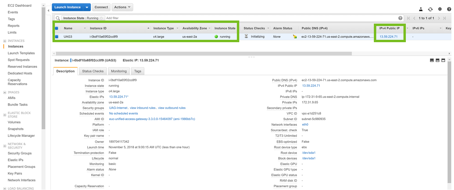The image size is (454, 190).
Task: Click the No scheduled events link
Action: point(124,114)
